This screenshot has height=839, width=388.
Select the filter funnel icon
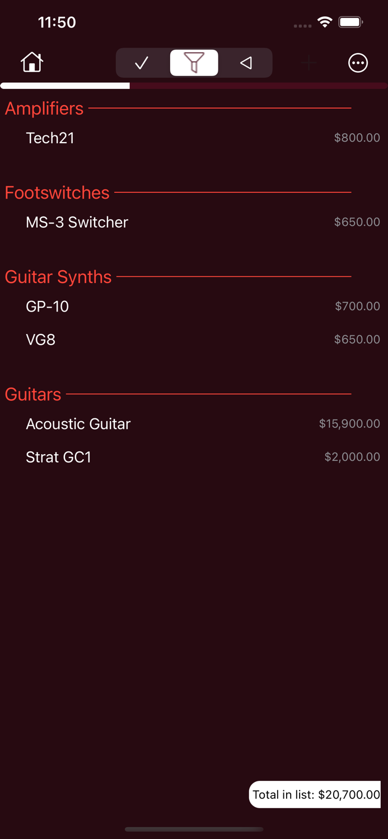[x=193, y=63]
